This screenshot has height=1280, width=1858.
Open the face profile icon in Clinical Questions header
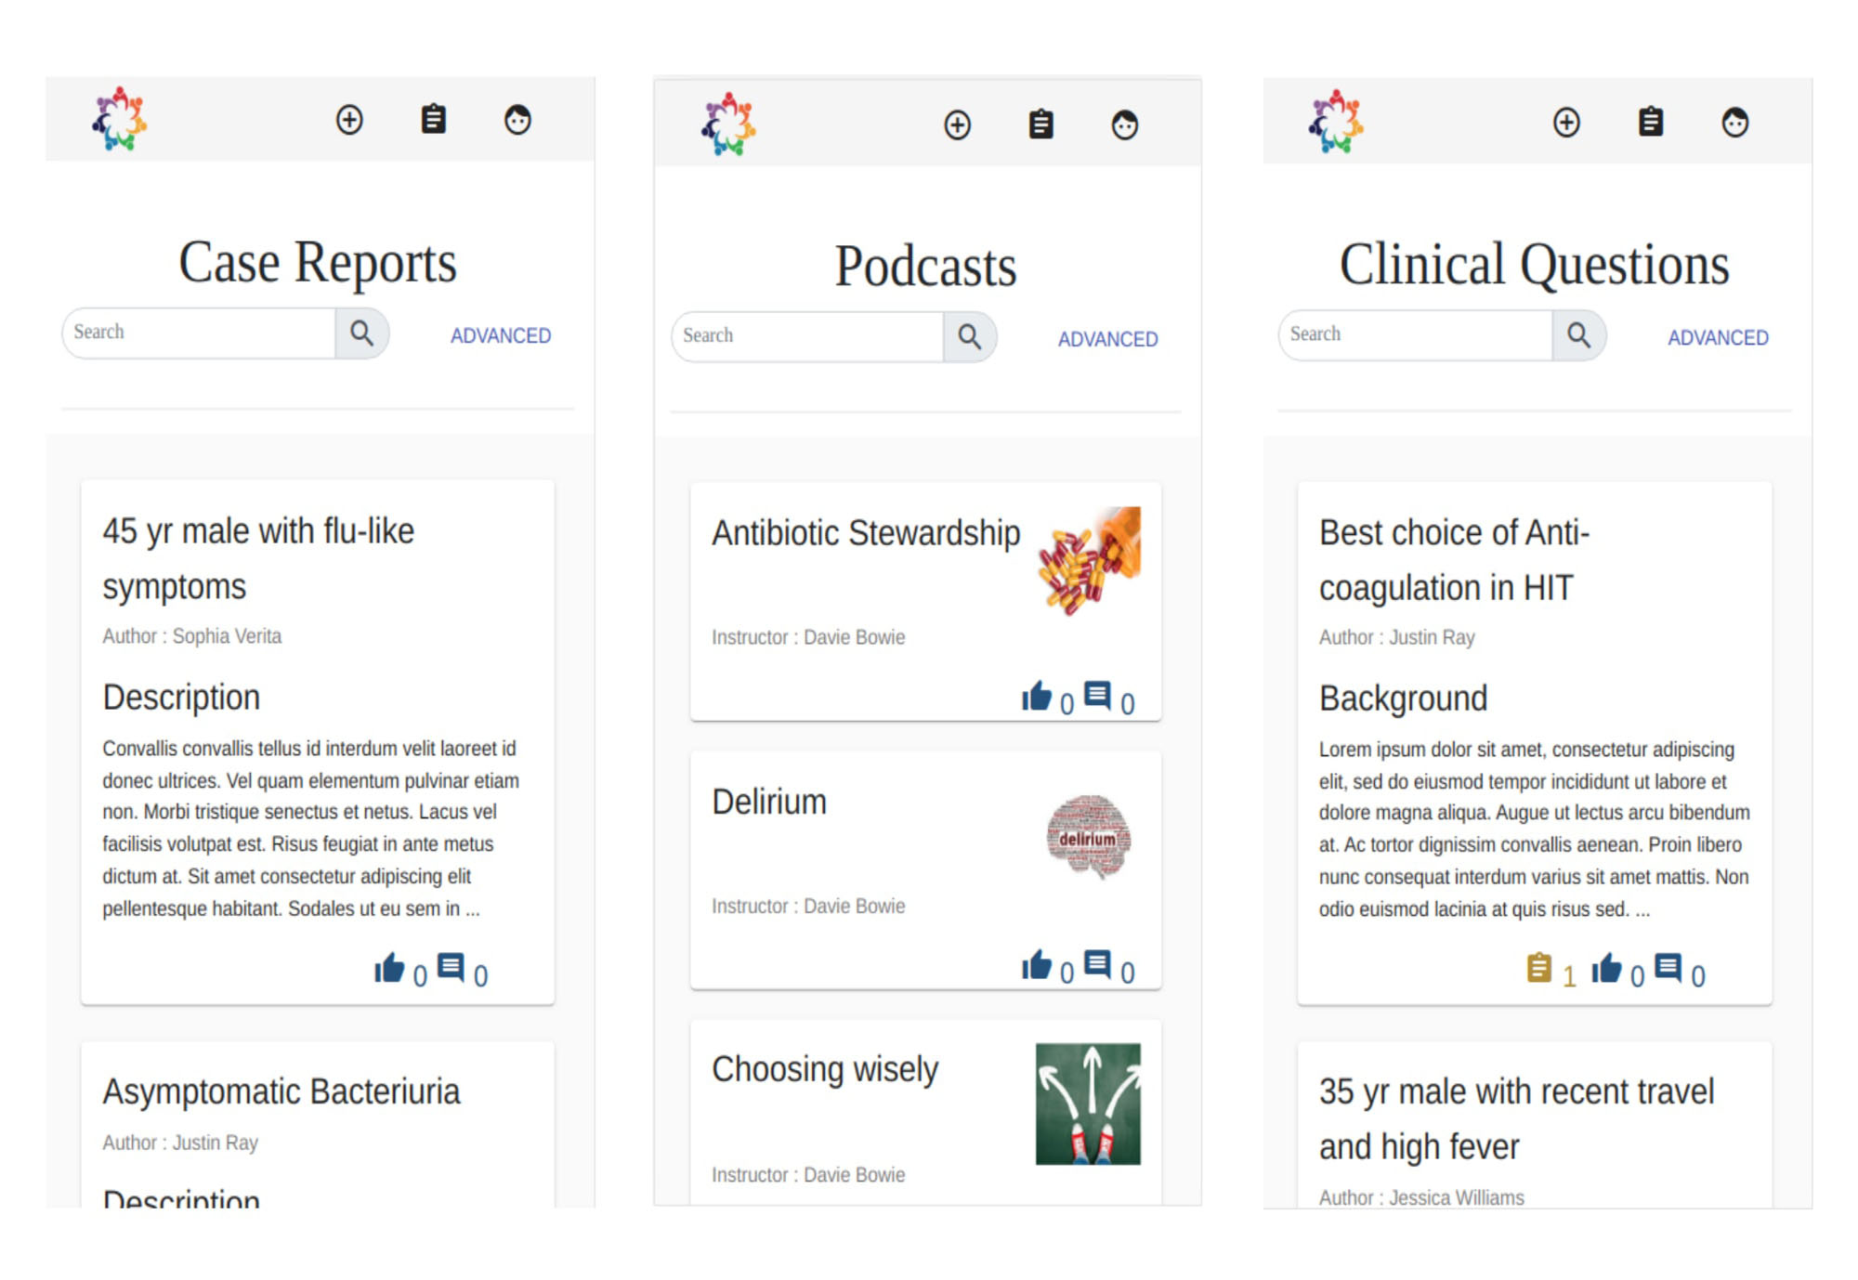1734,123
